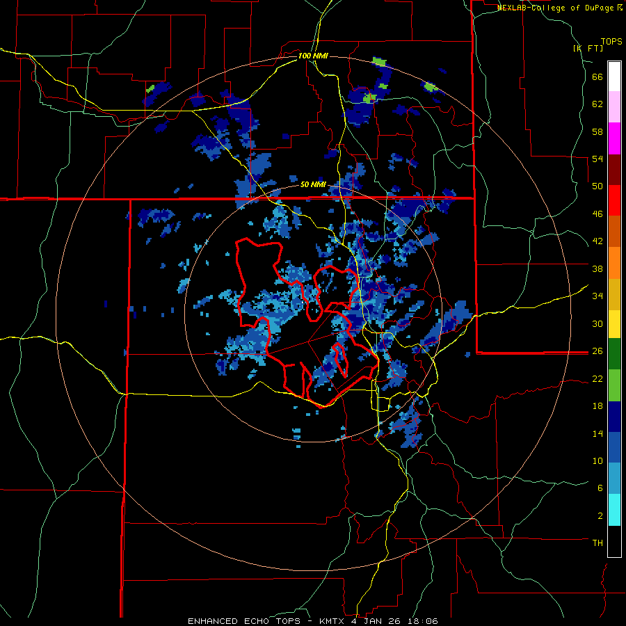The width and height of the screenshot is (626, 626).
Task: Click the "[K FT]" units label
Action: 588,48
